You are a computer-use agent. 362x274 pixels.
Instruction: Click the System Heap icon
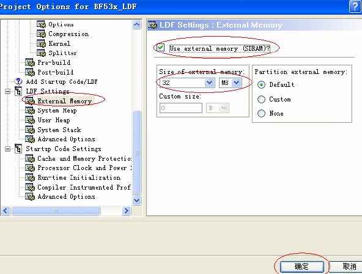pyautogui.click(x=30, y=111)
